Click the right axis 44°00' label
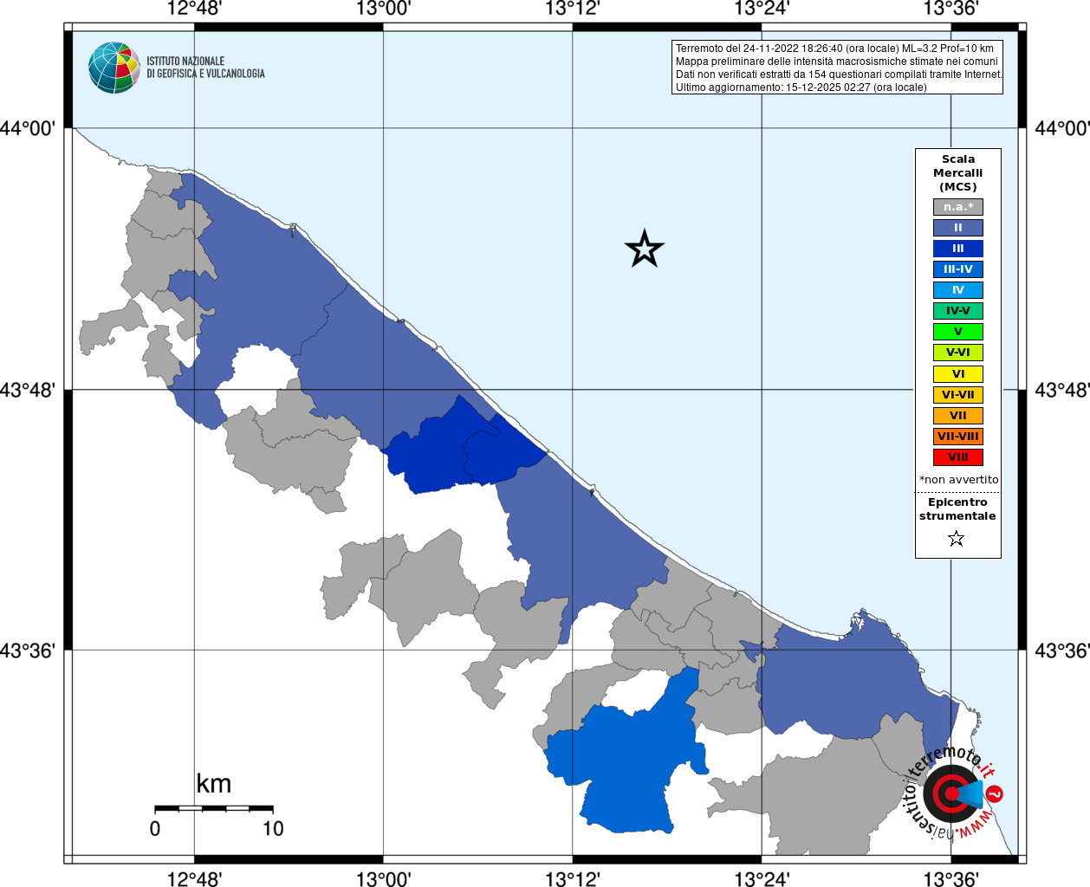 click(1062, 128)
